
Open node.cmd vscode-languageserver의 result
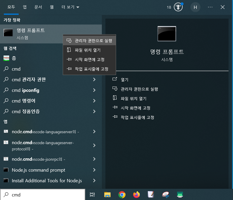point(45,131)
